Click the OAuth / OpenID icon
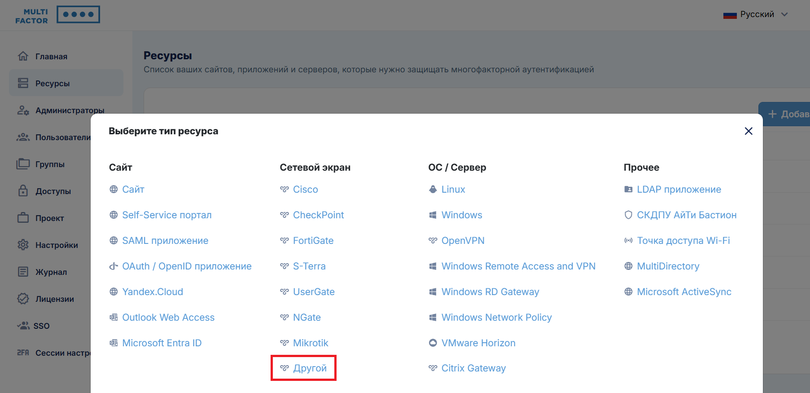The image size is (810, 393). coord(114,266)
